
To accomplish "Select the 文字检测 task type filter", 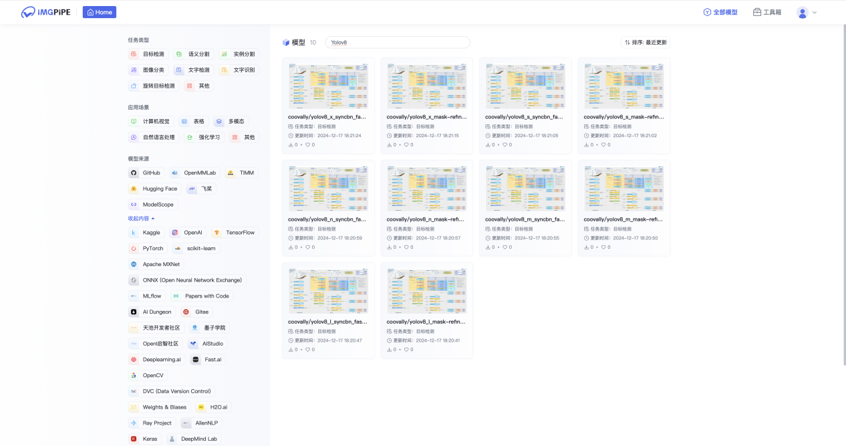I will [x=192, y=70].
